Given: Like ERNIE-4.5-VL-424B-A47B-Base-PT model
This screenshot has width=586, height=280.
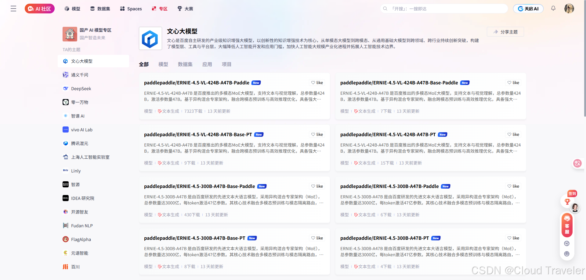Looking at the screenshot, I should coord(317,134).
